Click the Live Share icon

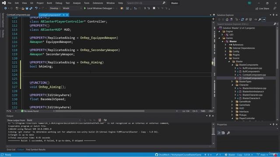point(257,9)
